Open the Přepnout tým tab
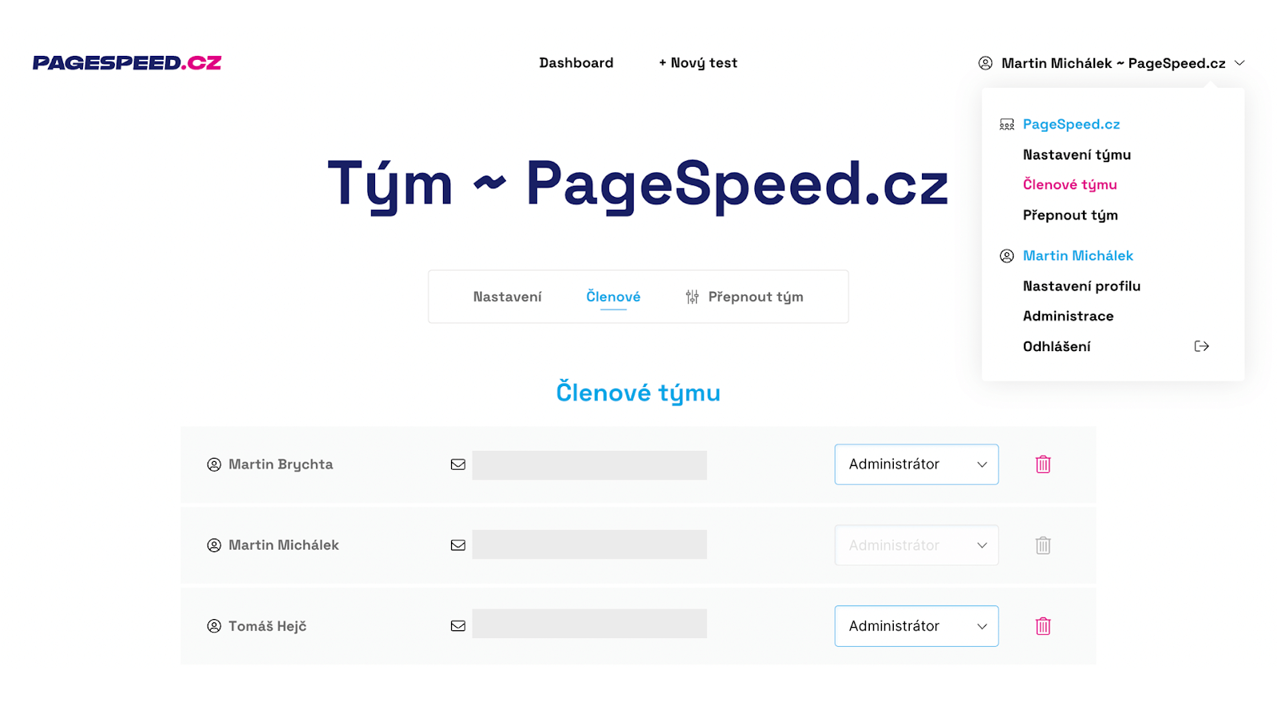The height and width of the screenshot is (718, 1277). click(745, 297)
